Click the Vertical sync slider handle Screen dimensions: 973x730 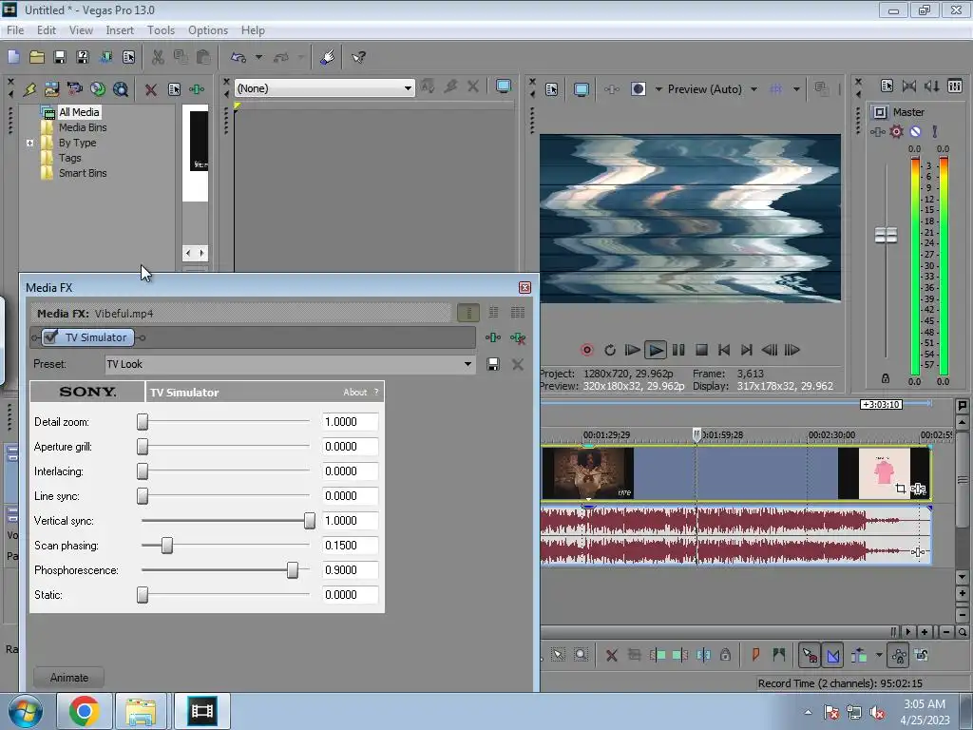309,521
